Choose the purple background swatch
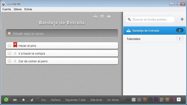The image size is (187, 105). [x=156, y=99]
